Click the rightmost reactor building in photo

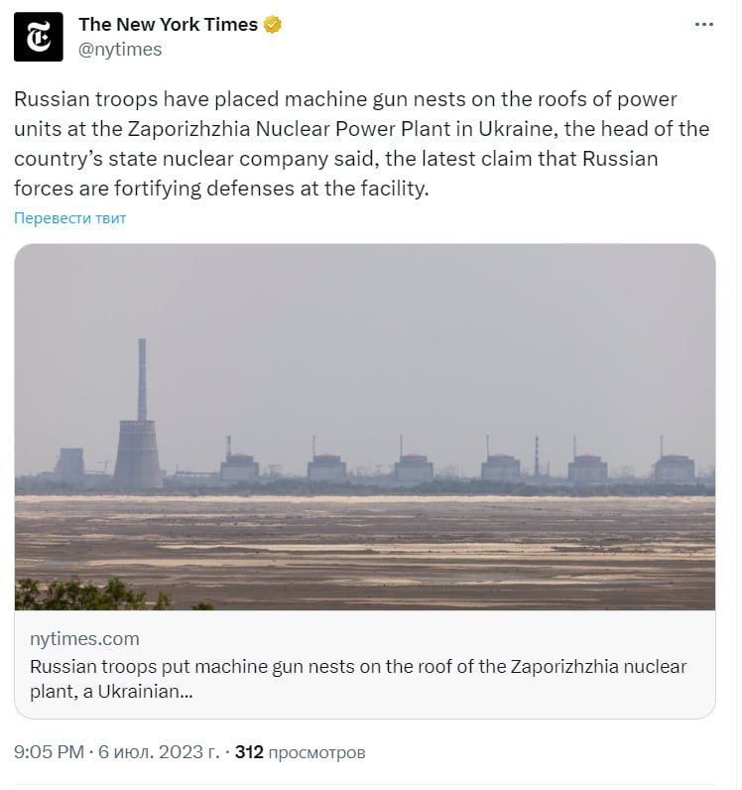click(x=674, y=466)
